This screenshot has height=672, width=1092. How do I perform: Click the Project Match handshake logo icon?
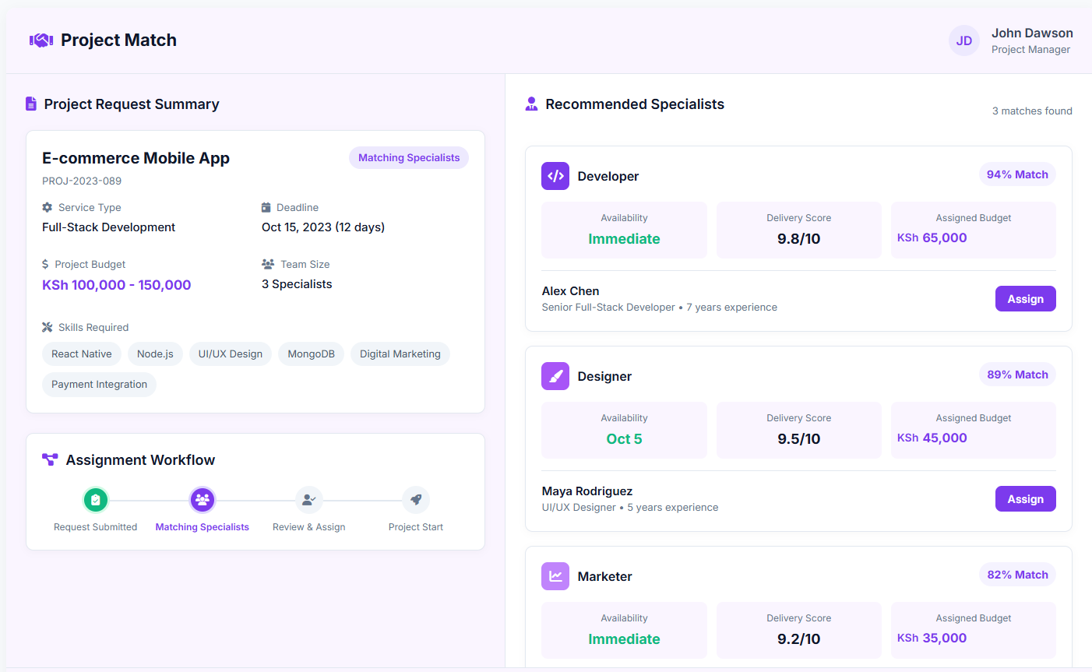point(41,40)
